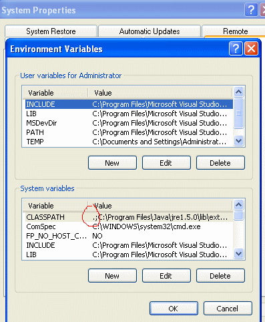
Task: Click the system variables scroll down arrow
Action: (239, 254)
